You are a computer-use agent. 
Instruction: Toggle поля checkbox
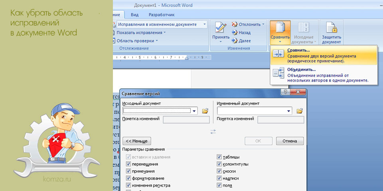[219, 185]
